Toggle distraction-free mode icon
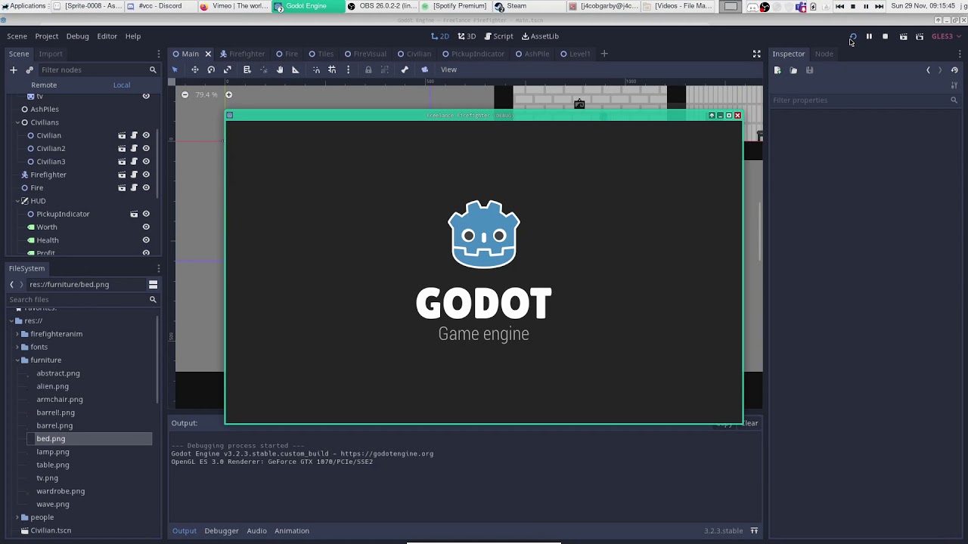This screenshot has height=544, width=968. (x=756, y=54)
